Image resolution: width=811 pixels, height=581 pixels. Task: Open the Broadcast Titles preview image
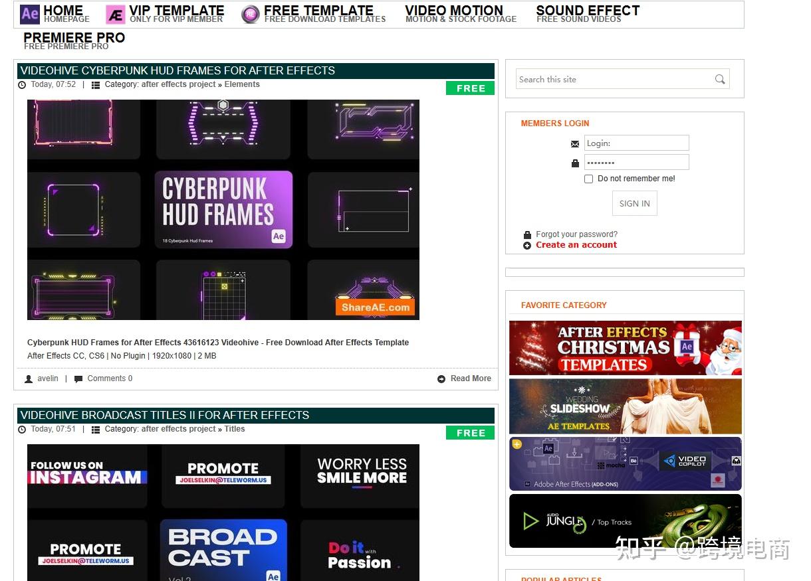click(x=223, y=513)
